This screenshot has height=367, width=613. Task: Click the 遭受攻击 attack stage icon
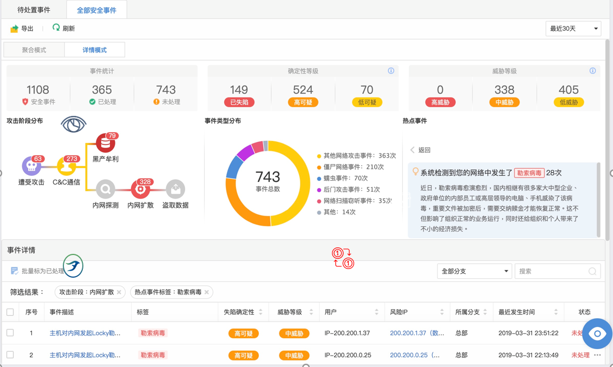click(31, 167)
